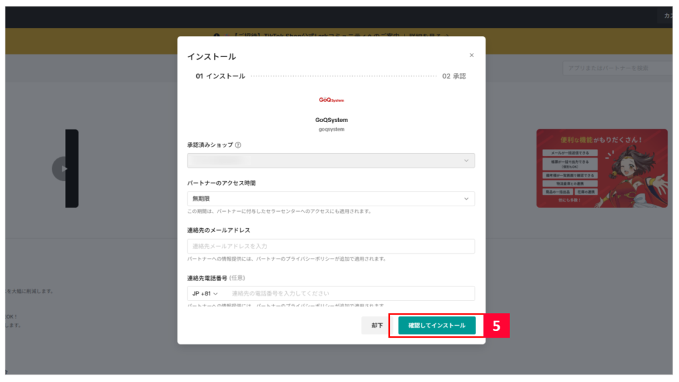Select step 02 承認
Image resolution: width=679 pixels, height=382 pixels.
coord(454,76)
